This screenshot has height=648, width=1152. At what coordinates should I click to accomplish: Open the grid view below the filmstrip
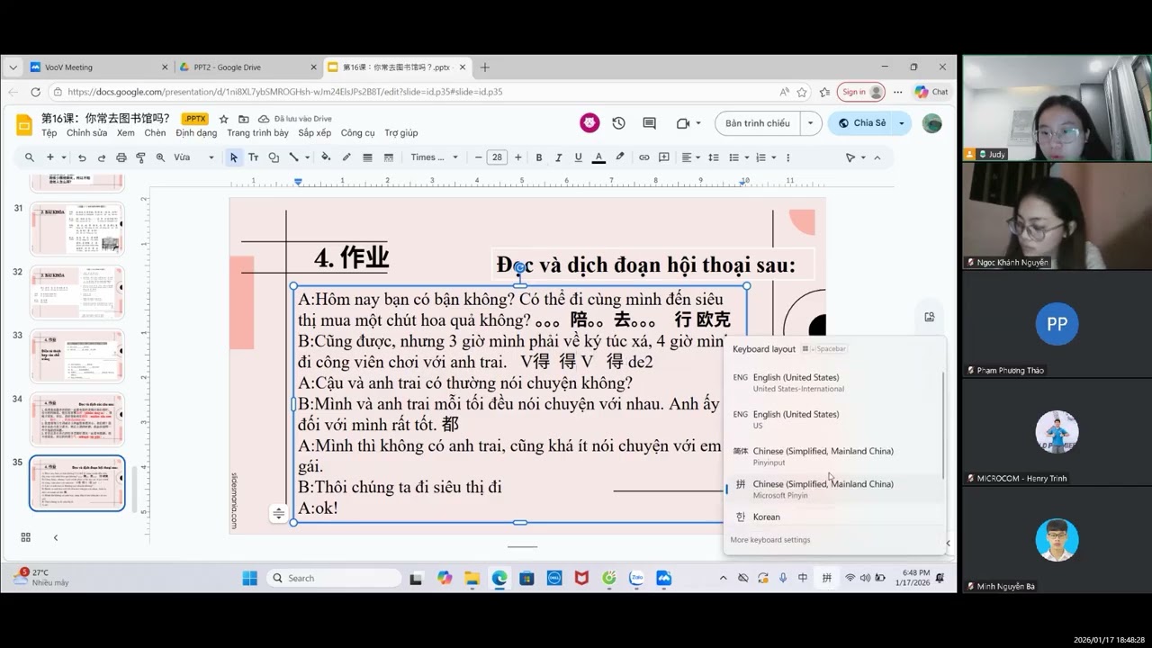(25, 537)
